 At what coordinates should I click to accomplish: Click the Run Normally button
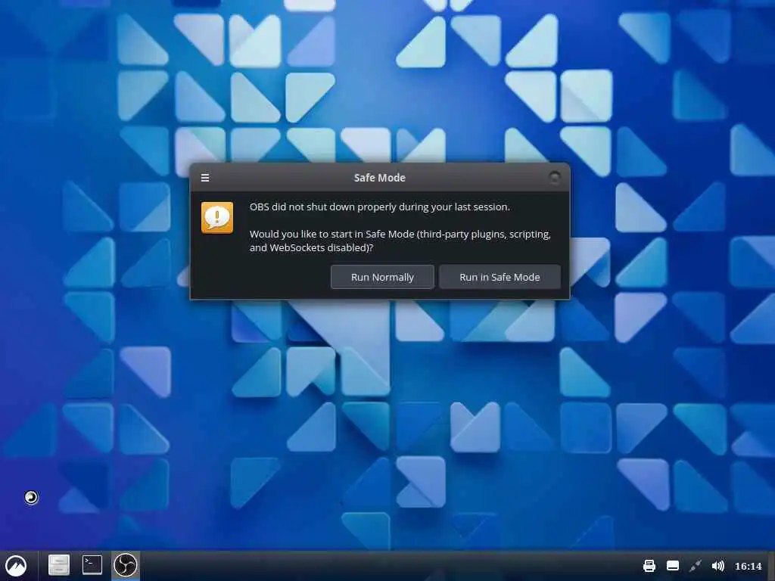click(382, 277)
